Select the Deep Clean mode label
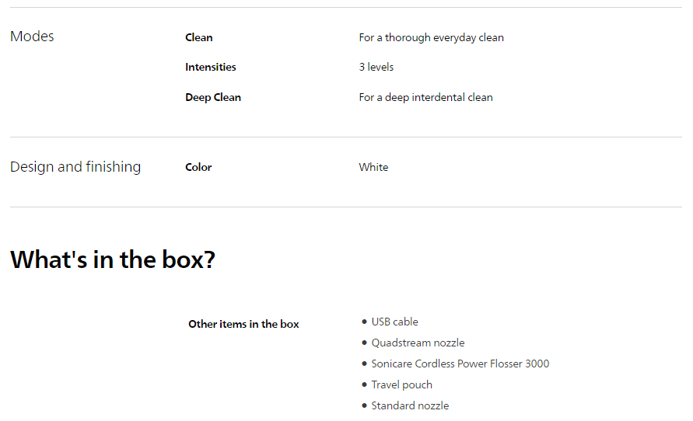 [x=212, y=97]
